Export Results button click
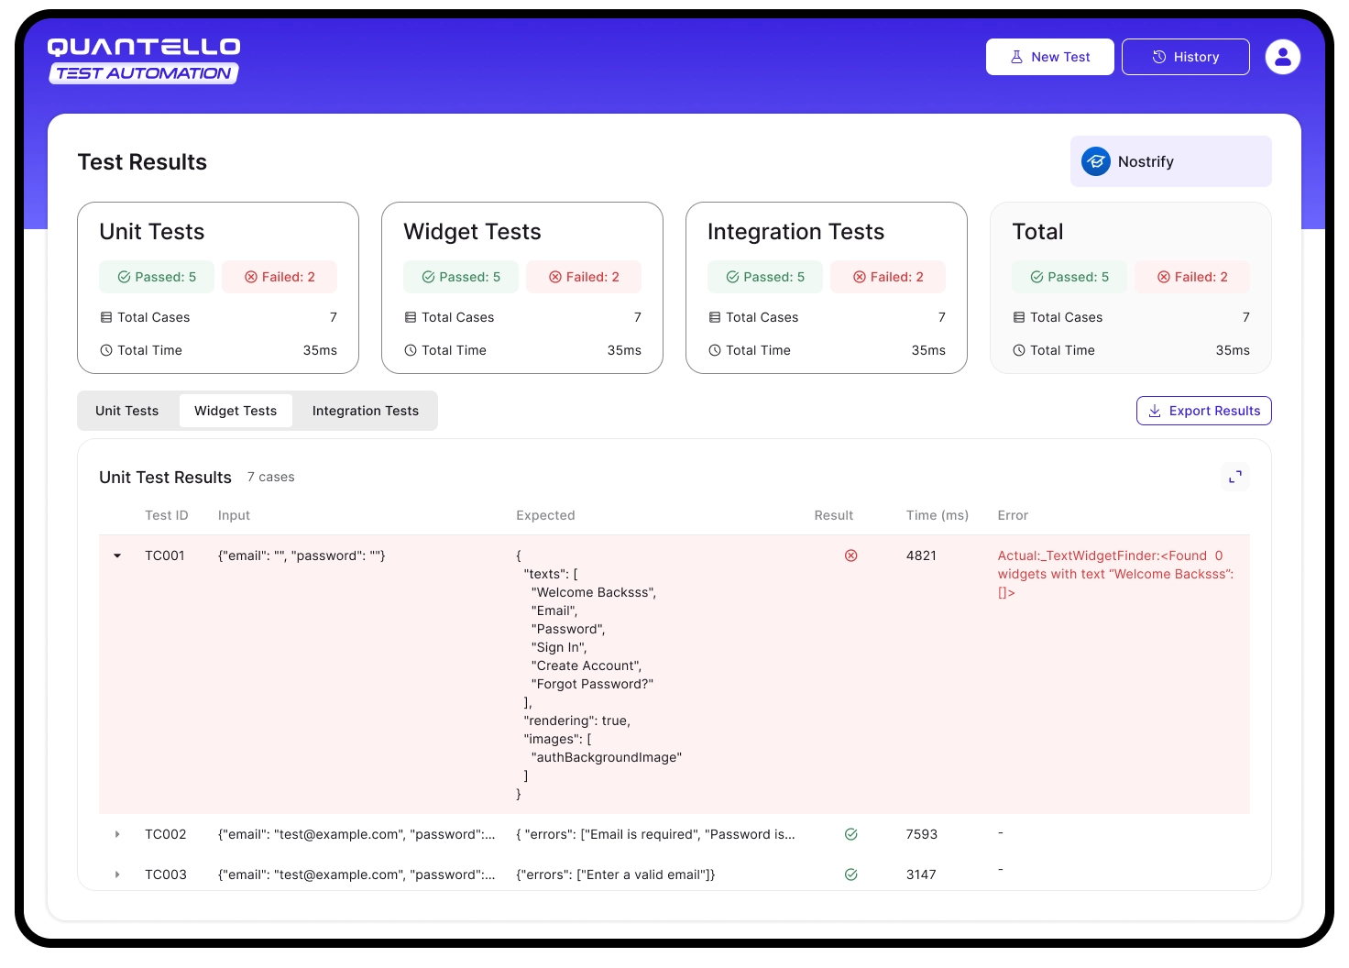The image size is (1349, 968). (x=1203, y=411)
